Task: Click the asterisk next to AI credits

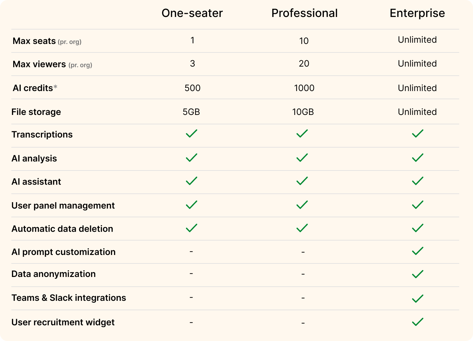Action: pos(55,87)
